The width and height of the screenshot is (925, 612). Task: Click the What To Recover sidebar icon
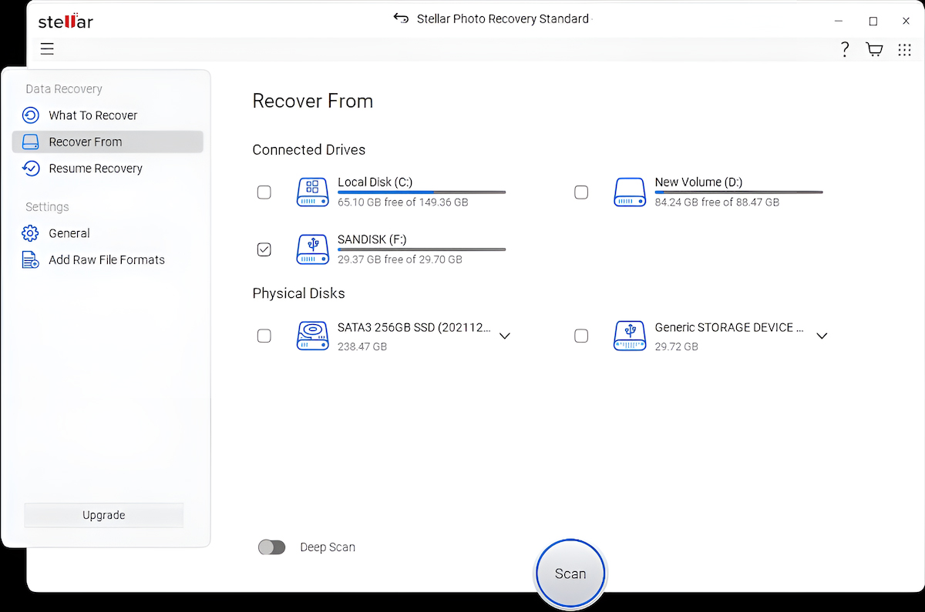(30, 115)
